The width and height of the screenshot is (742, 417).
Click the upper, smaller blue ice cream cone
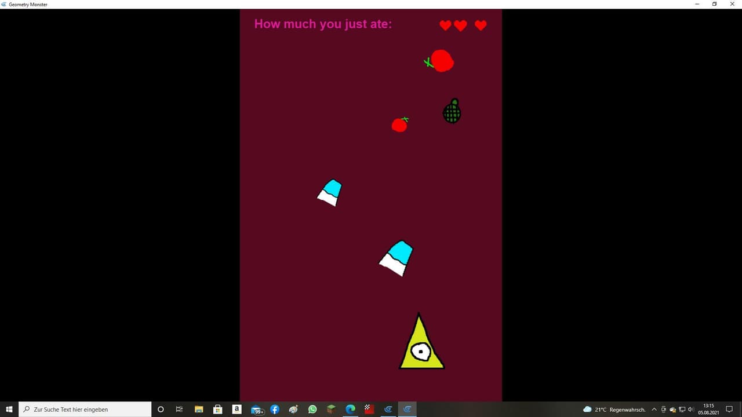coord(330,192)
